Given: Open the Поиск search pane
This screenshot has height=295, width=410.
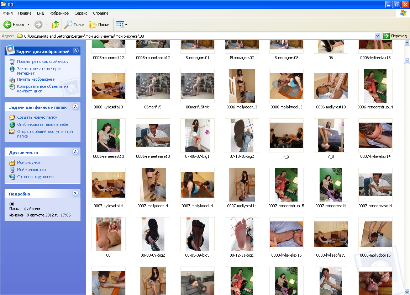Looking at the screenshot, I should tap(75, 25).
